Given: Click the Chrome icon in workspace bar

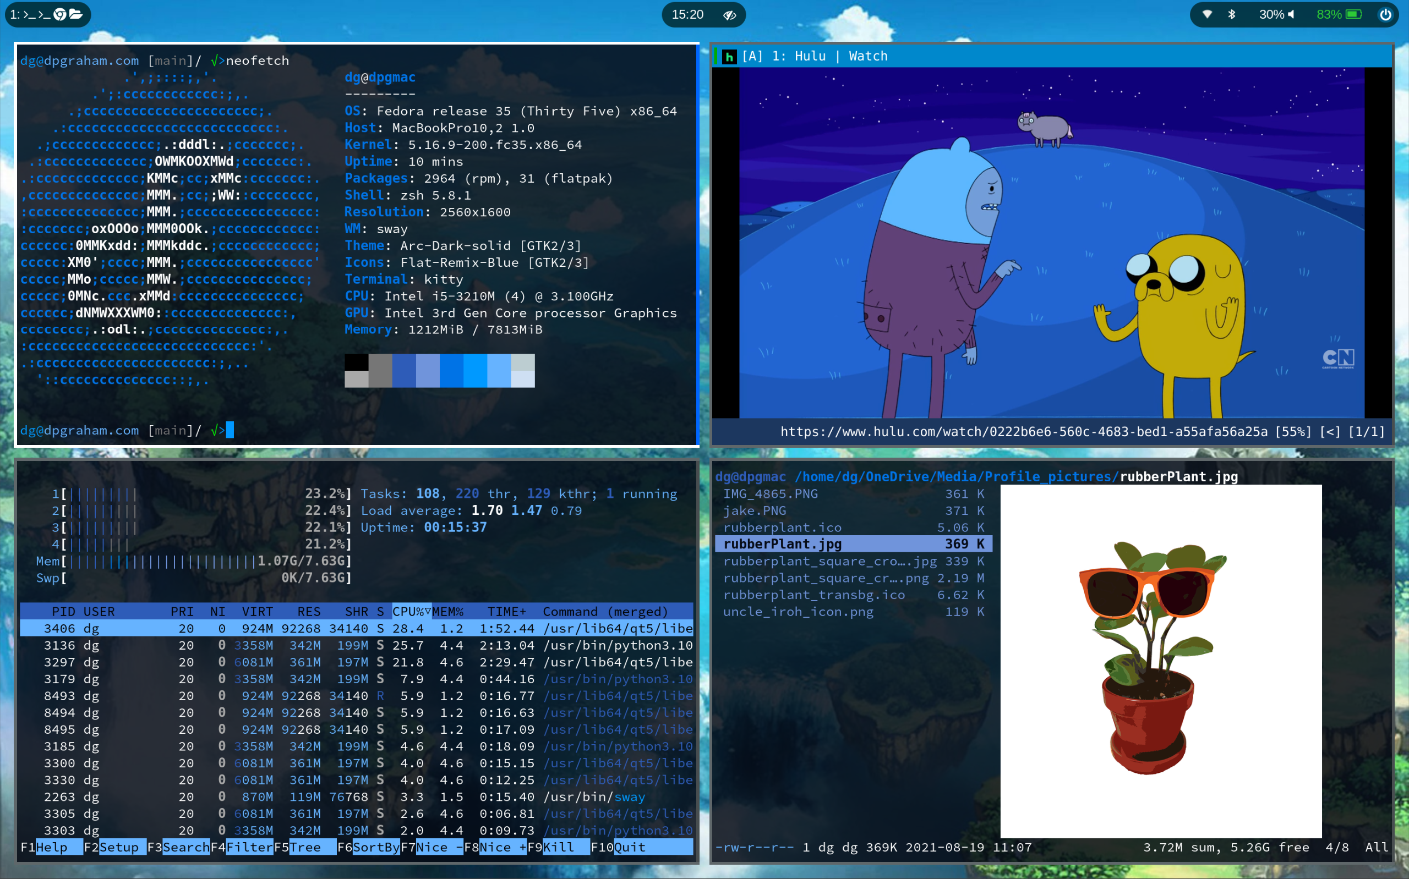Looking at the screenshot, I should click(x=60, y=14).
